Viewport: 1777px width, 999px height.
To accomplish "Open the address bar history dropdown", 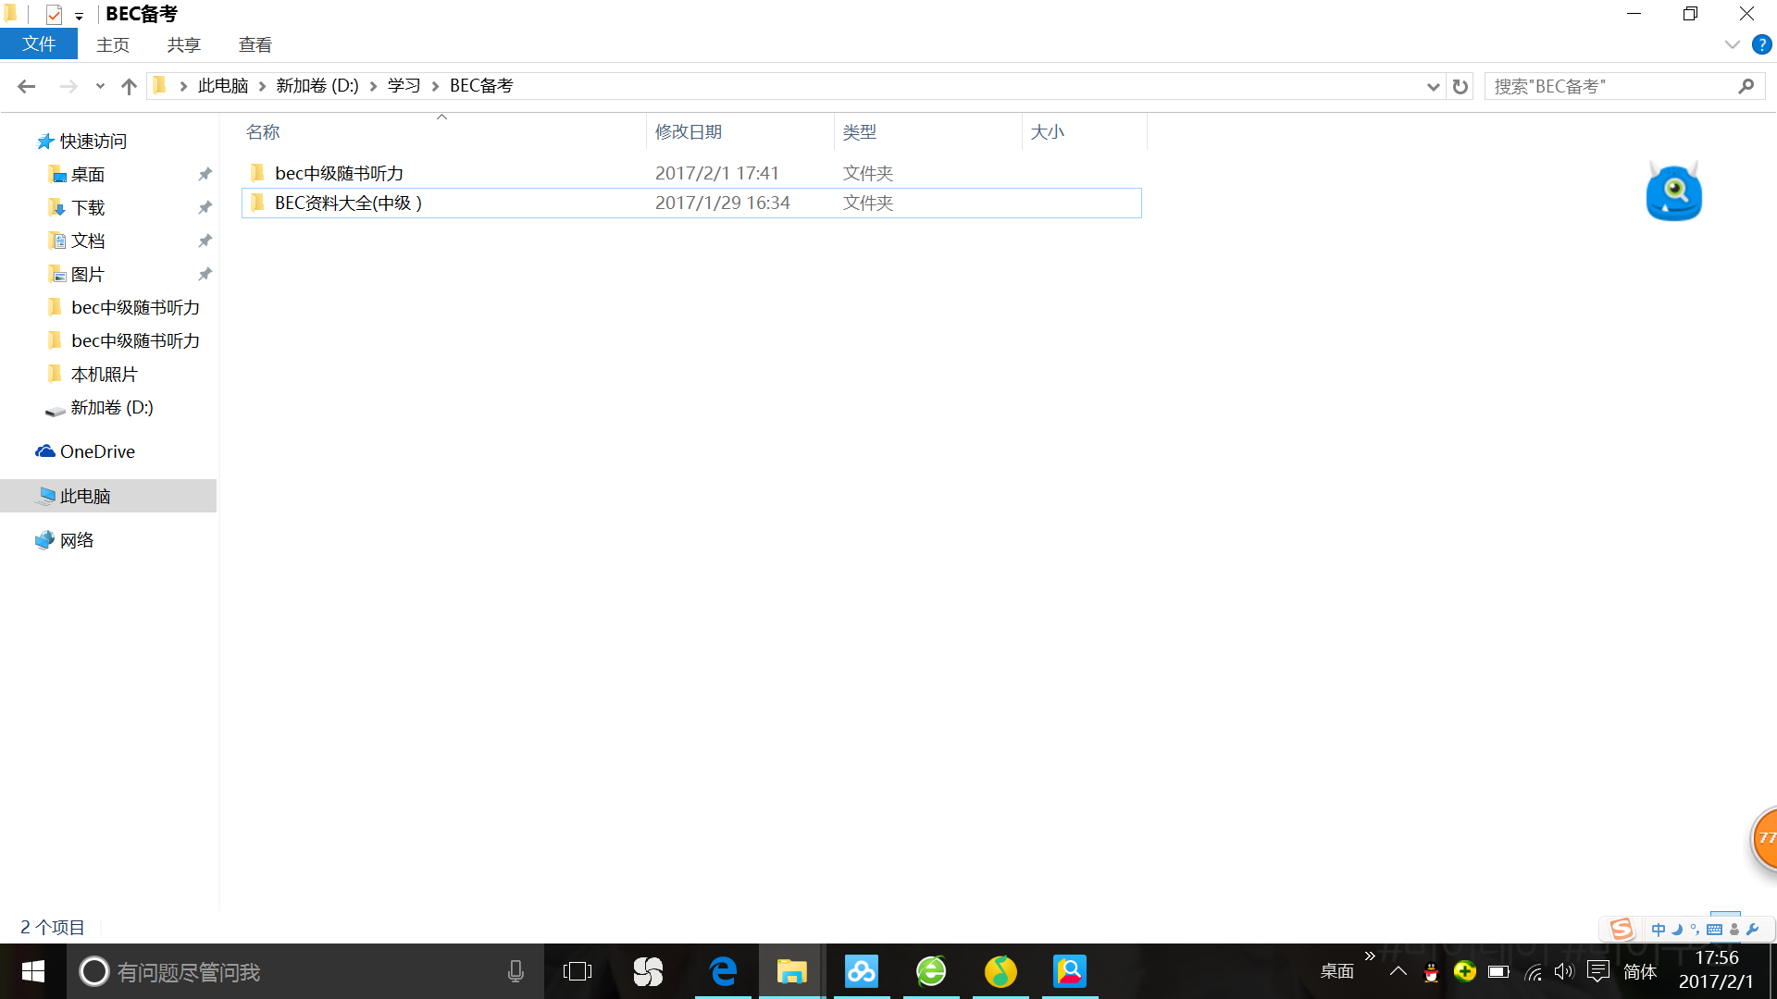I will pos(1433,86).
